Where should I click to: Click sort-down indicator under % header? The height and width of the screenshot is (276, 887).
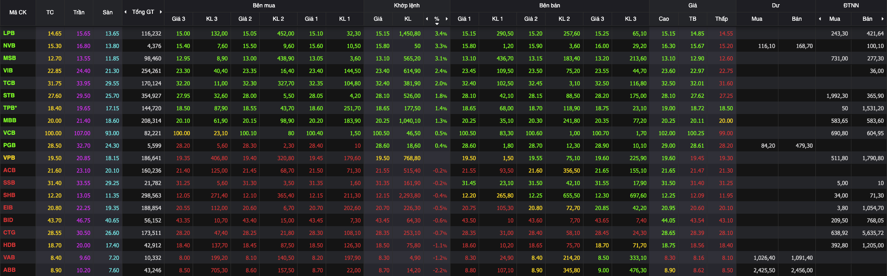(x=437, y=24)
